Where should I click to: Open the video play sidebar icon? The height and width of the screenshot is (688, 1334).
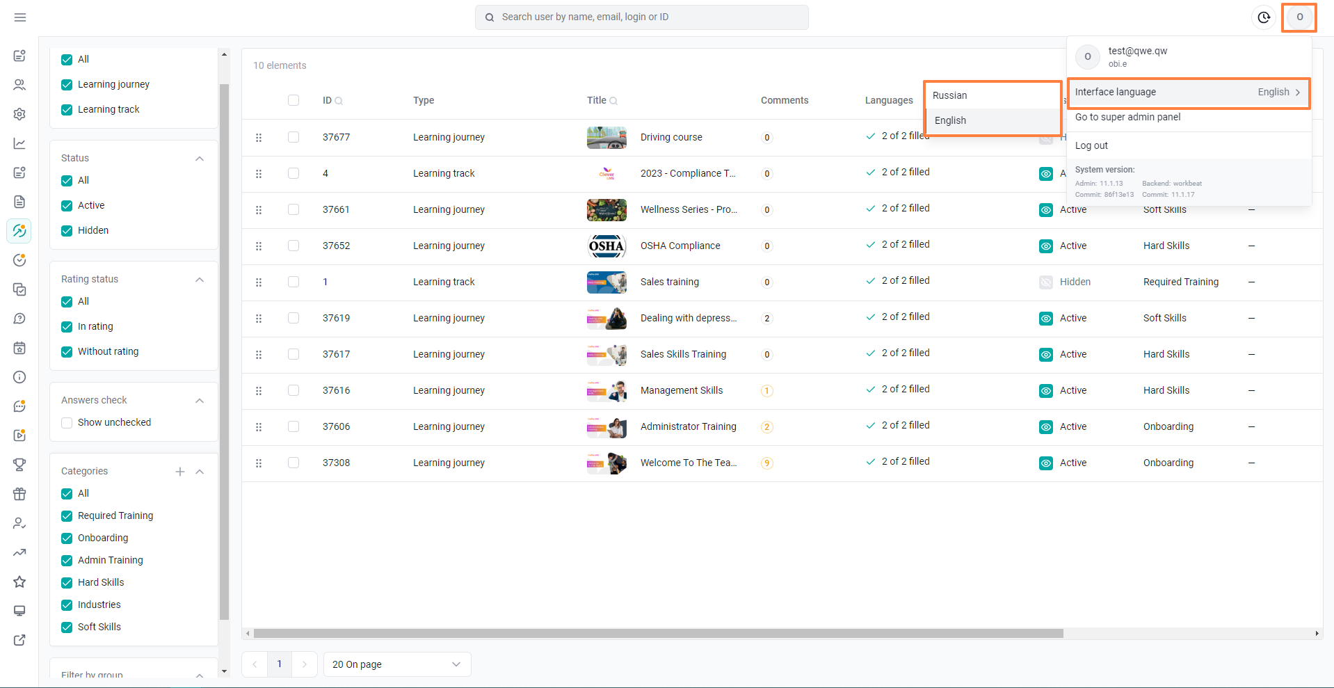[x=19, y=435]
